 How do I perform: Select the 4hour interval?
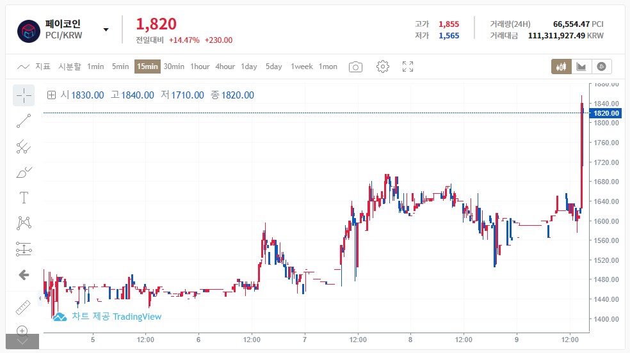pyautogui.click(x=225, y=67)
